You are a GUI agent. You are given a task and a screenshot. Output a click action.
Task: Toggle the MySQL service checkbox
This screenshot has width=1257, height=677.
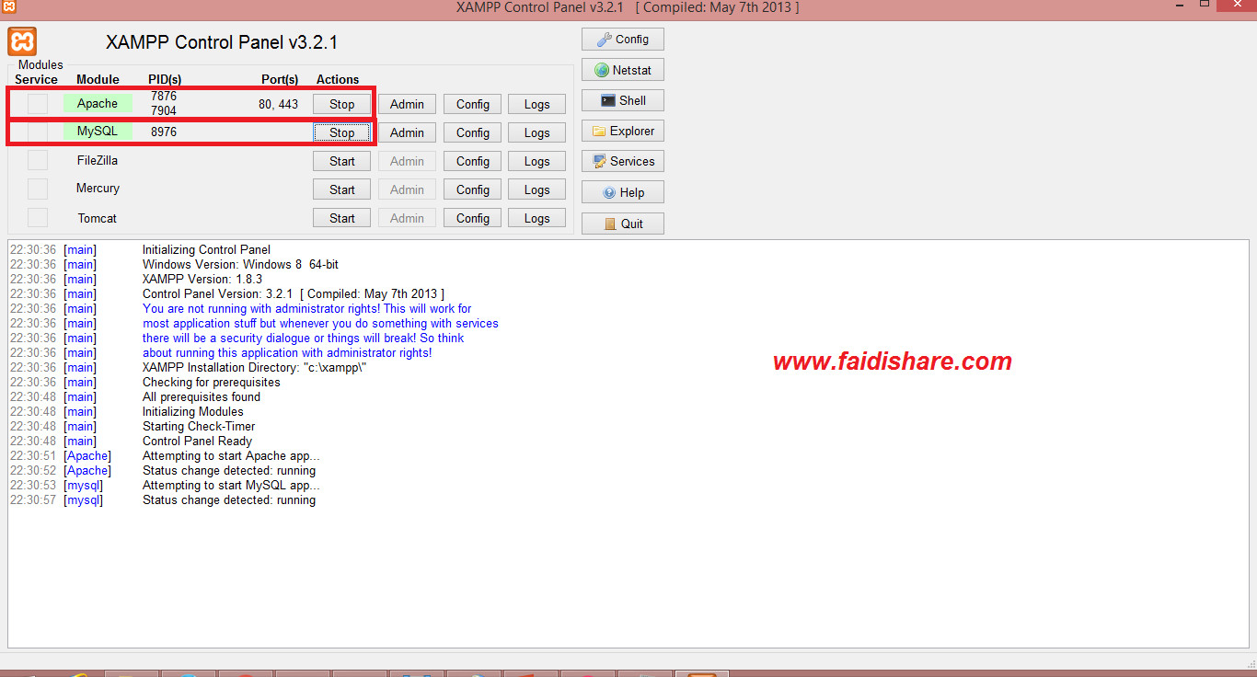[x=38, y=132]
